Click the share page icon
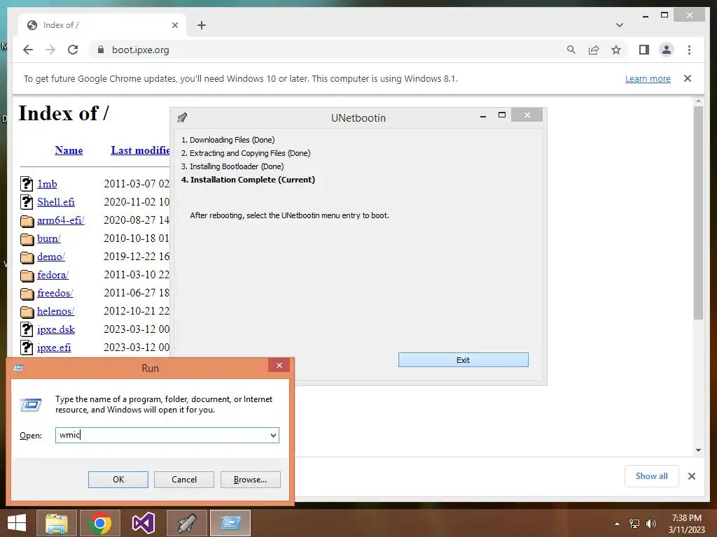This screenshot has width=717, height=537. point(594,50)
